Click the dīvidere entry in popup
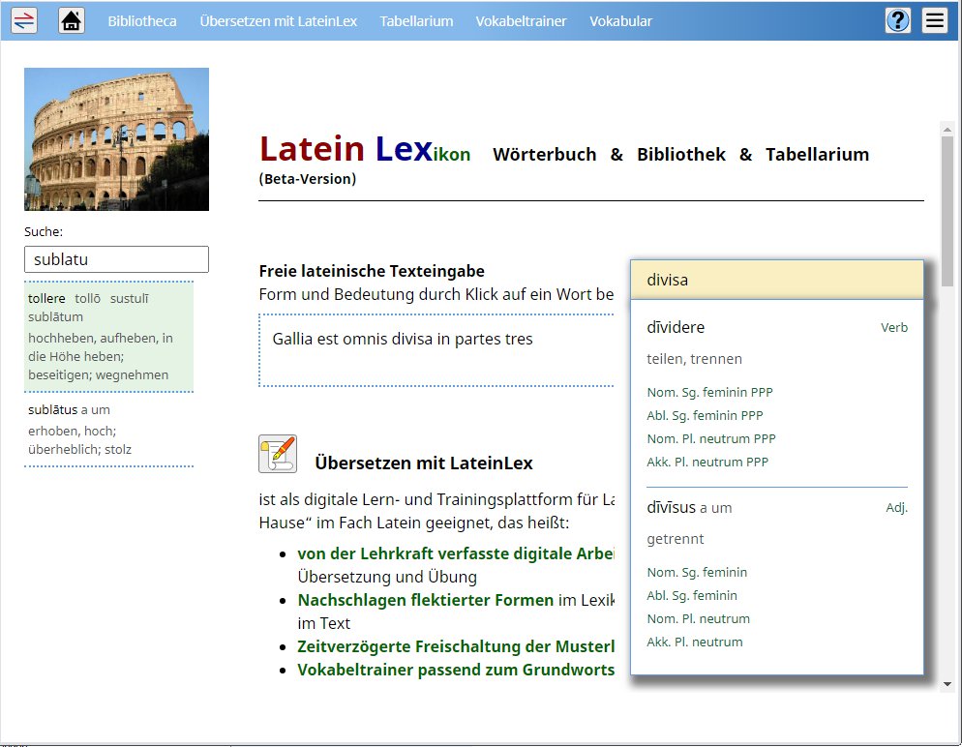The image size is (962, 747). 676,327
